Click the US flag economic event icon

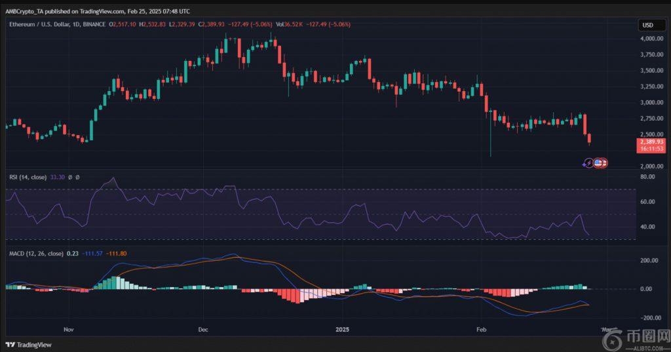[597, 163]
